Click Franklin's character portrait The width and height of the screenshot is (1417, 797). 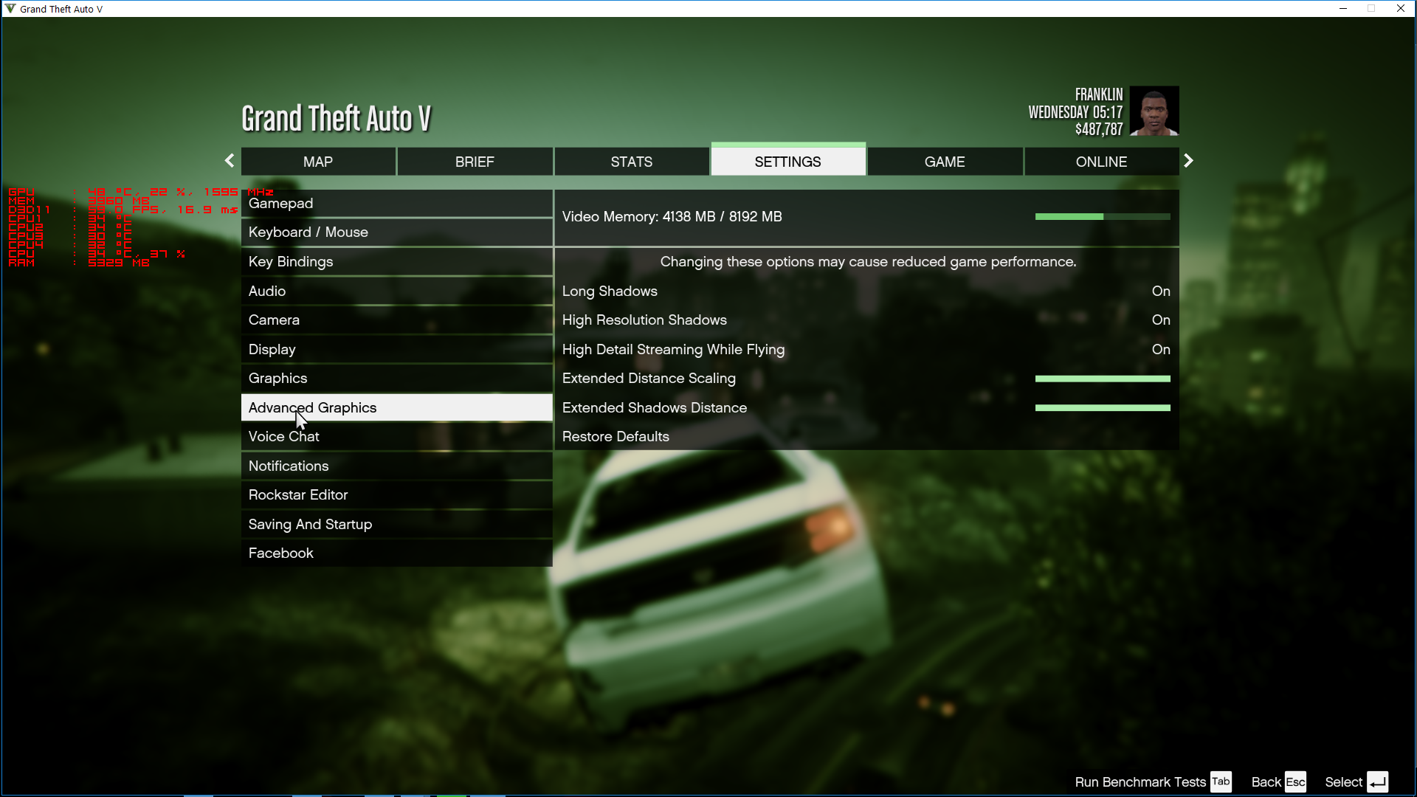click(x=1154, y=111)
